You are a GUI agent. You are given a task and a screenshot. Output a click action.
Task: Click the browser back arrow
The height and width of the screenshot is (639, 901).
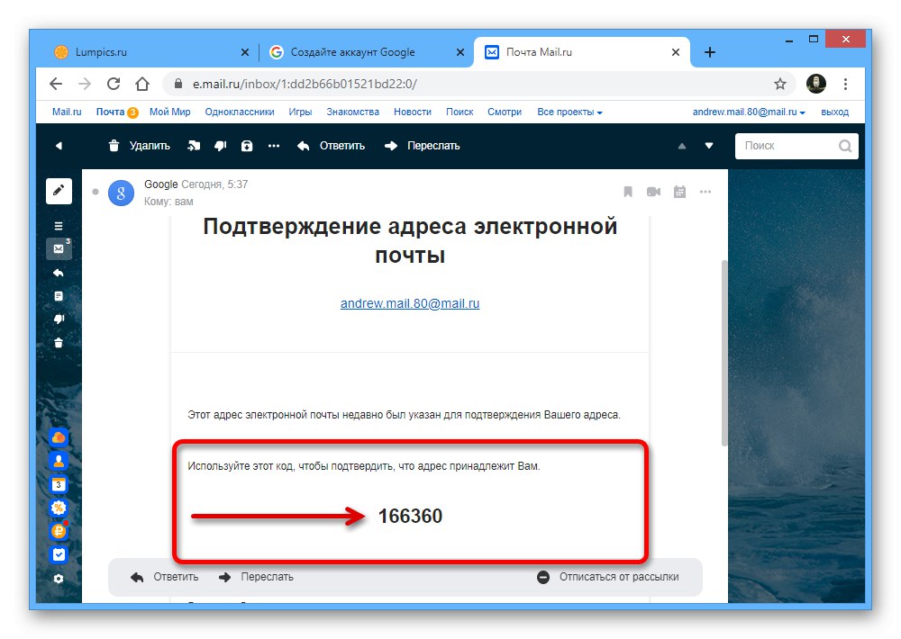click(x=56, y=84)
